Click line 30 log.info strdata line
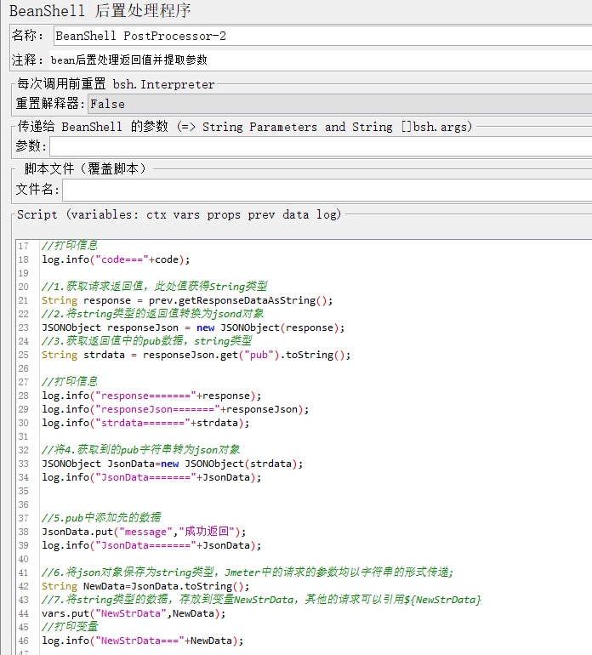592x655 pixels. click(x=145, y=423)
